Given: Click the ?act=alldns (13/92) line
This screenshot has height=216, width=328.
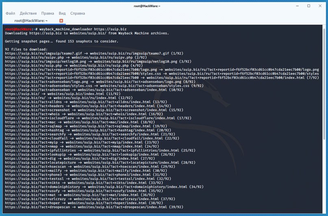Looking at the screenshot, I should coord(86,102).
